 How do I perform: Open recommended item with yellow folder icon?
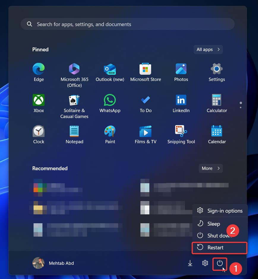76,208
